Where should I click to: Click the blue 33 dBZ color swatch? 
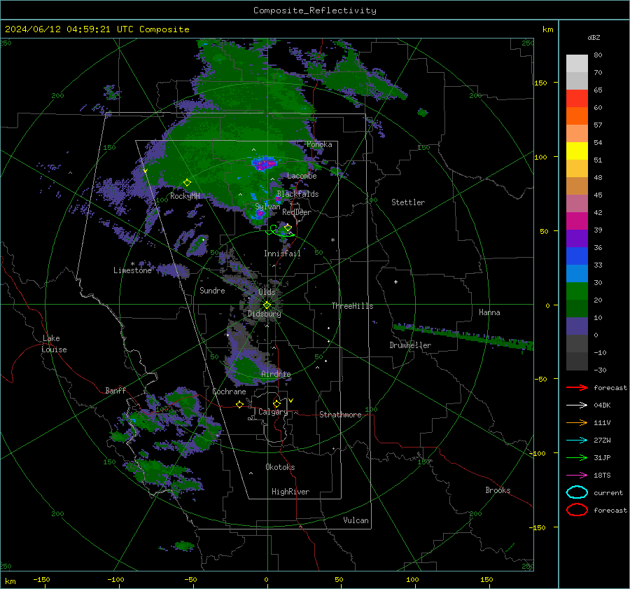(577, 256)
